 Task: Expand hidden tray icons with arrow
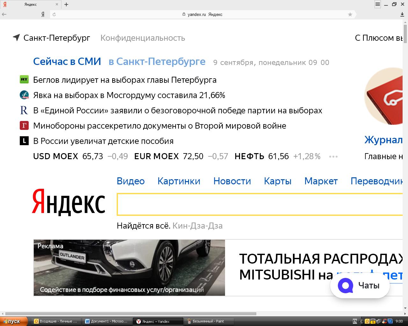[x=361, y=321]
